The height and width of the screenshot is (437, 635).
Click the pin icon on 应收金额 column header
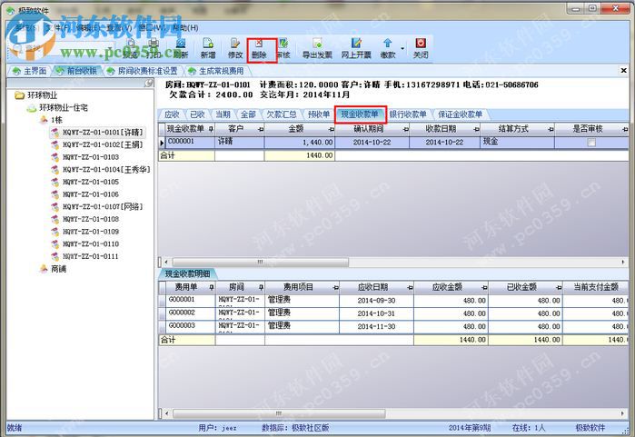coord(484,288)
